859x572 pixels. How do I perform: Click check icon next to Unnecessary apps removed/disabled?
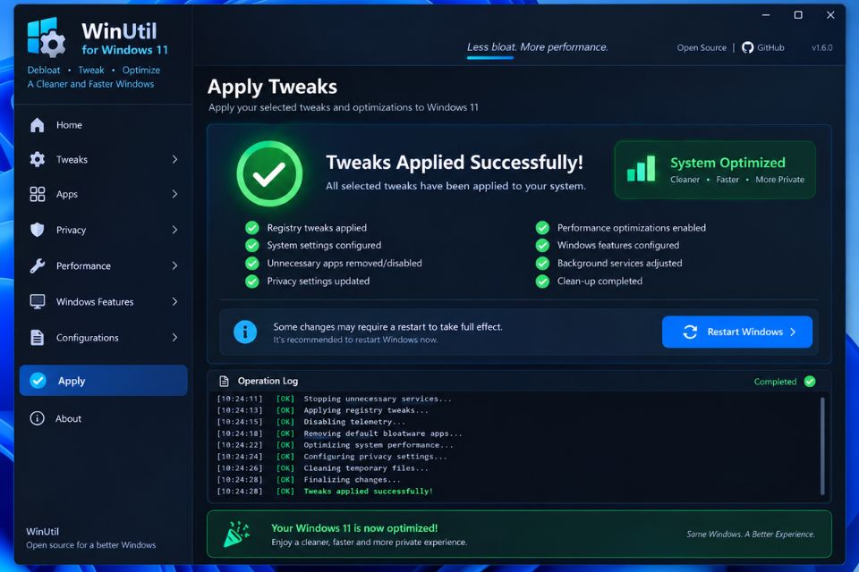[x=252, y=264]
